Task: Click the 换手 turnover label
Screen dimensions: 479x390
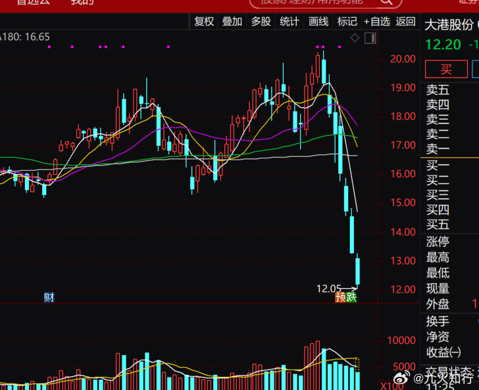Action: click(x=438, y=321)
